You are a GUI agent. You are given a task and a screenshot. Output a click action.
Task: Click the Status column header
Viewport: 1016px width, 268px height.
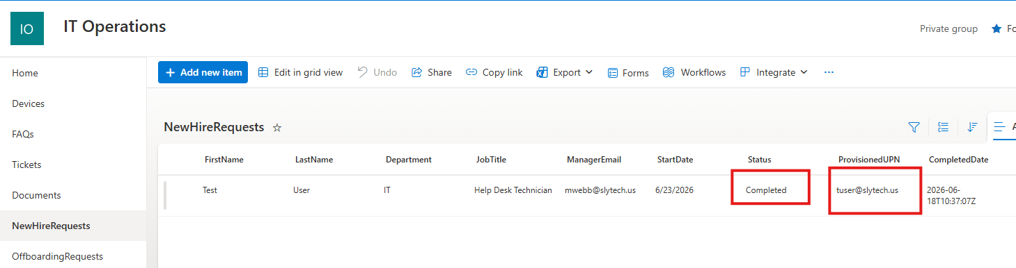tap(760, 160)
